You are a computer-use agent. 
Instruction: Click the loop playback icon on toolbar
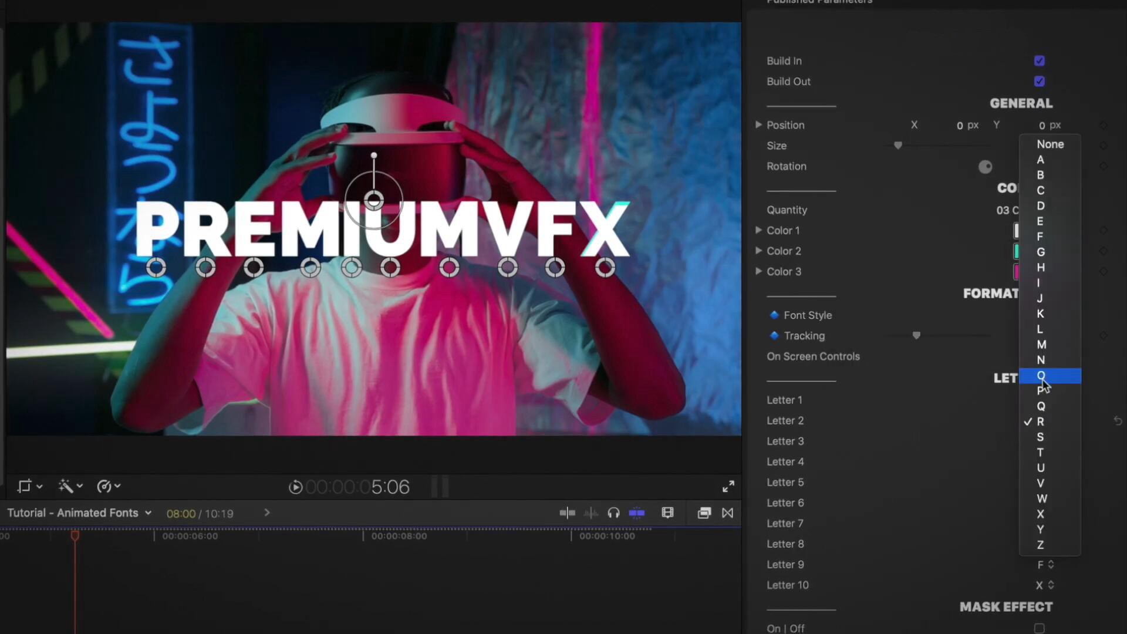pos(727,513)
